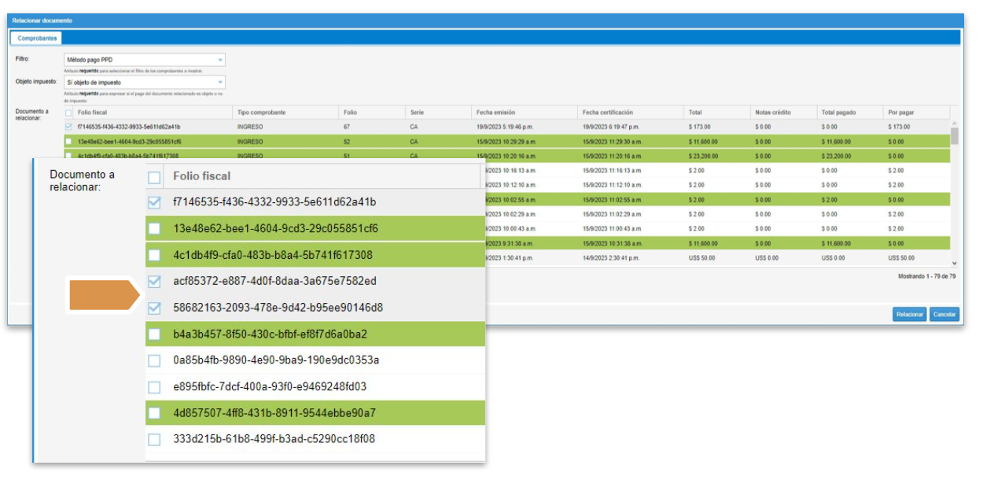The height and width of the screenshot is (480, 983).
Task: Click the Cancelar button
Action: [x=944, y=315]
